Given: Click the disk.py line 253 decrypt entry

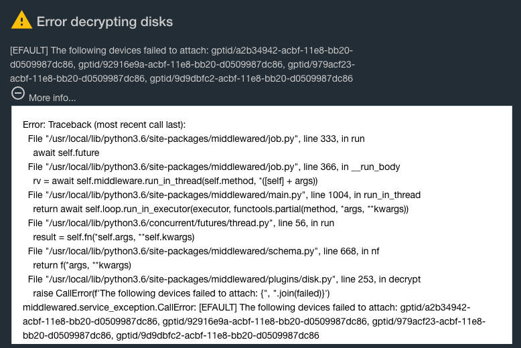Looking at the screenshot, I should [x=224, y=279].
